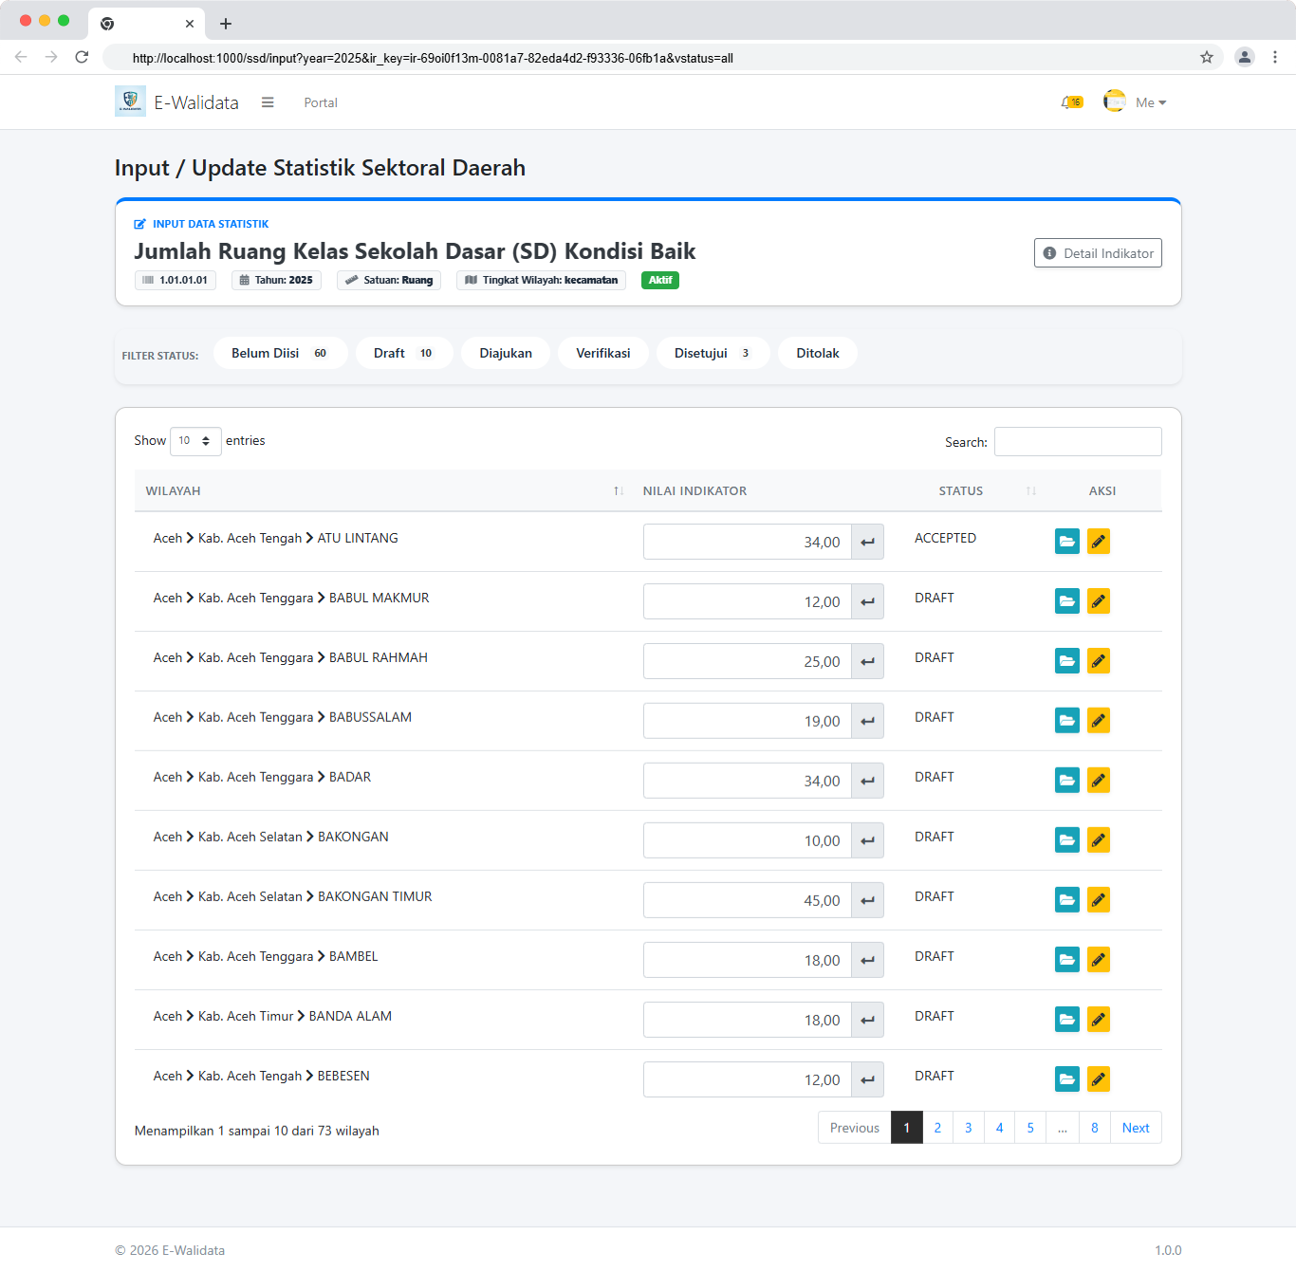Submit value with enter icon for BABUSSALAM
The height and width of the screenshot is (1272, 1296).
pos(867,721)
